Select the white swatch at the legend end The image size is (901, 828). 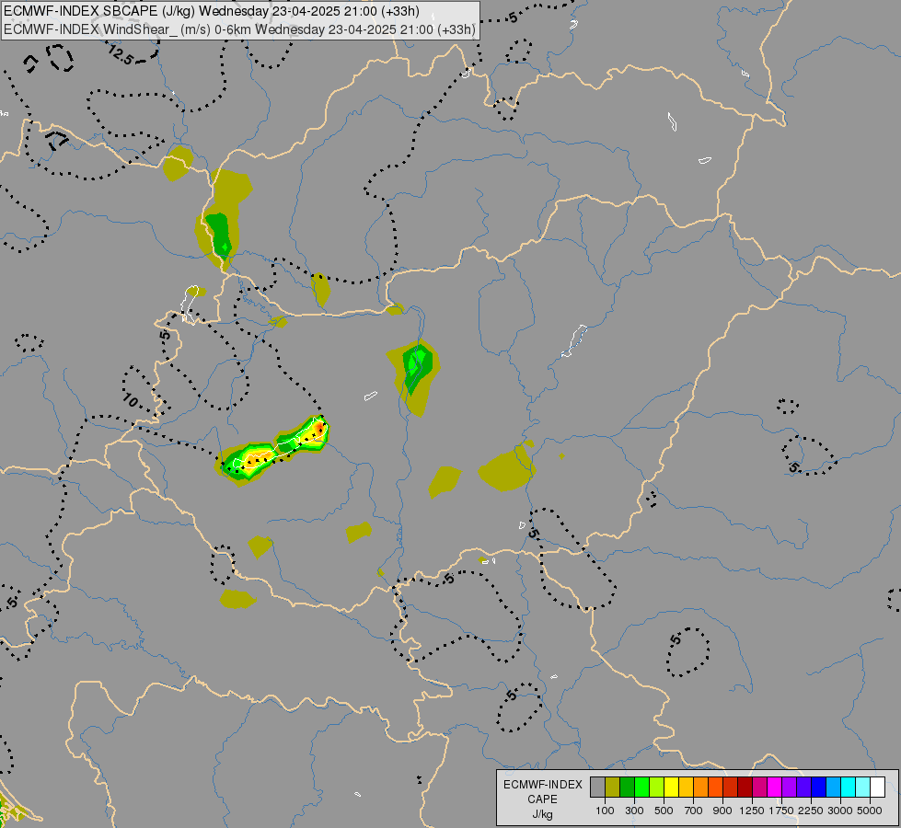point(877,787)
